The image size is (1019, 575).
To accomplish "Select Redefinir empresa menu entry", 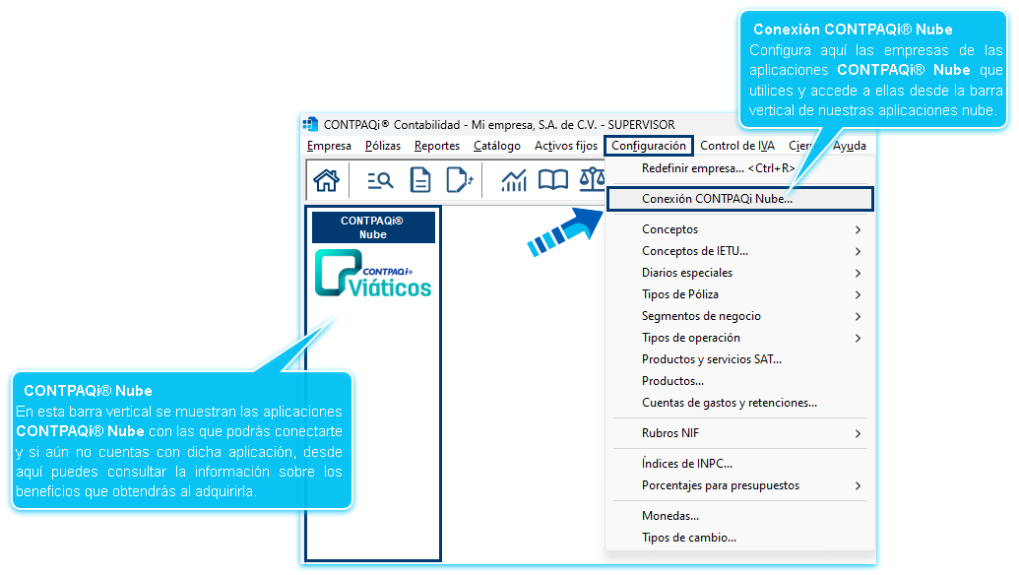I will click(739, 168).
